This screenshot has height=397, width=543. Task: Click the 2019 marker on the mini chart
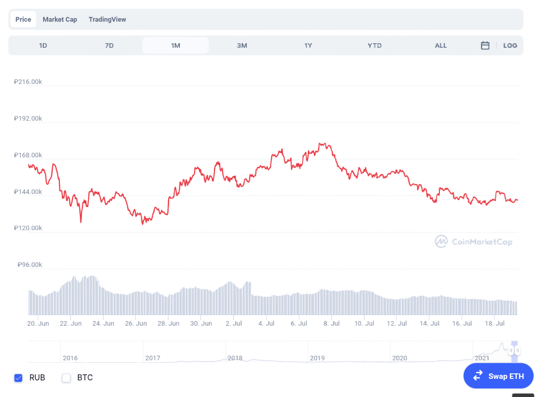317,358
